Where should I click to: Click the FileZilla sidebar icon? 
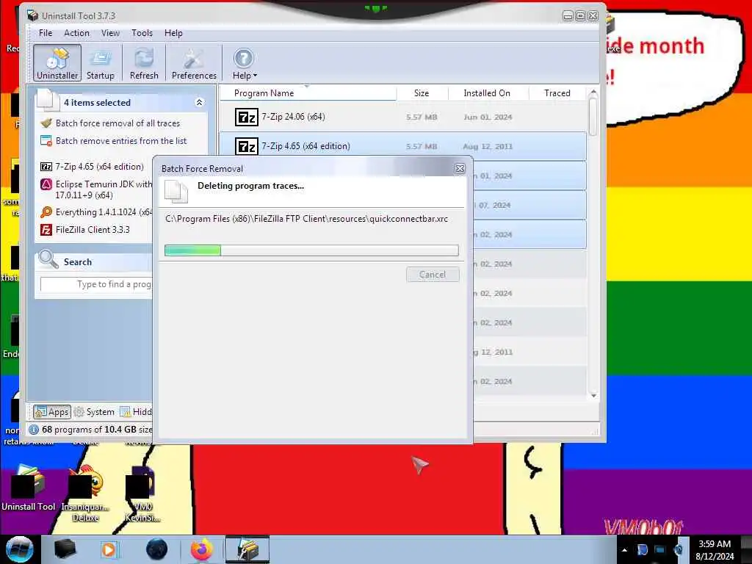[46, 230]
